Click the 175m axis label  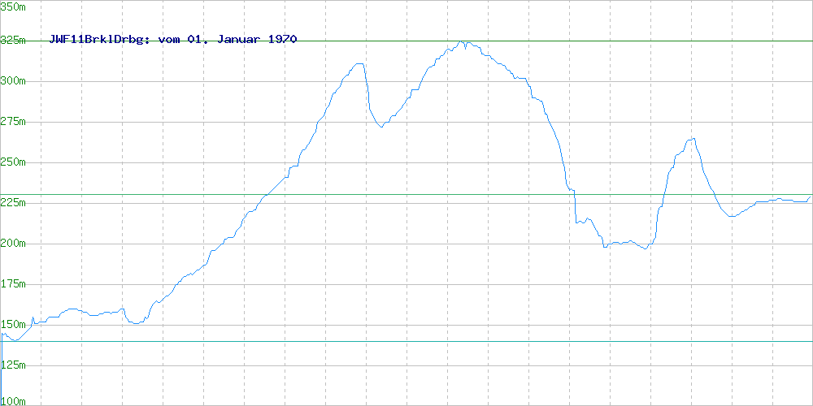click(14, 283)
